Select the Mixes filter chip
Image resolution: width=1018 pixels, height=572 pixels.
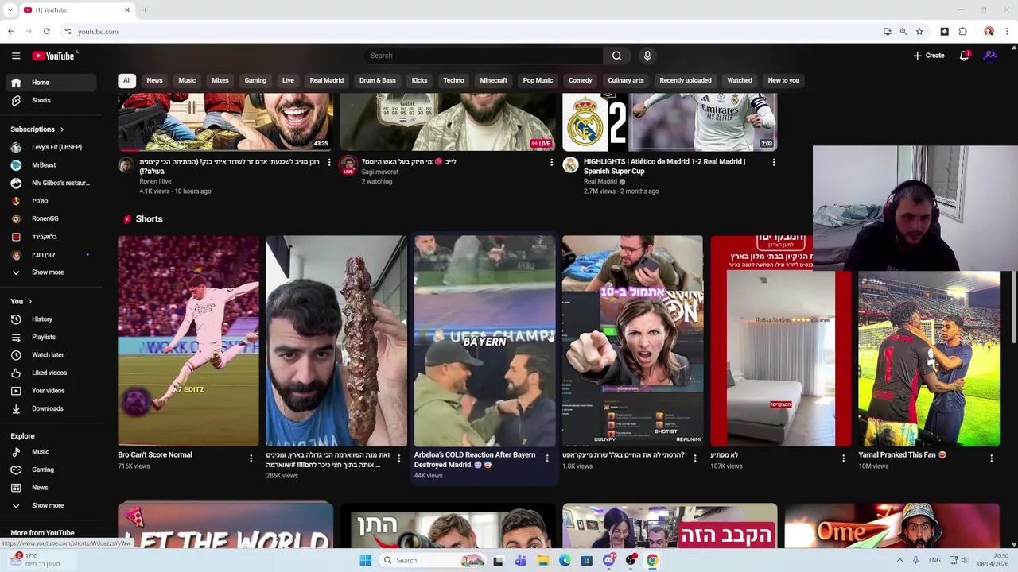(x=220, y=80)
